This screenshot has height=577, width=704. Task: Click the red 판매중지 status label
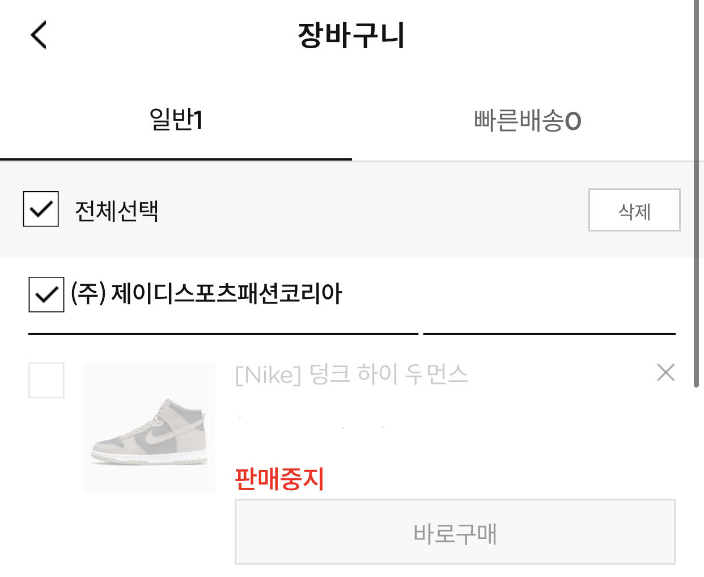(x=279, y=478)
